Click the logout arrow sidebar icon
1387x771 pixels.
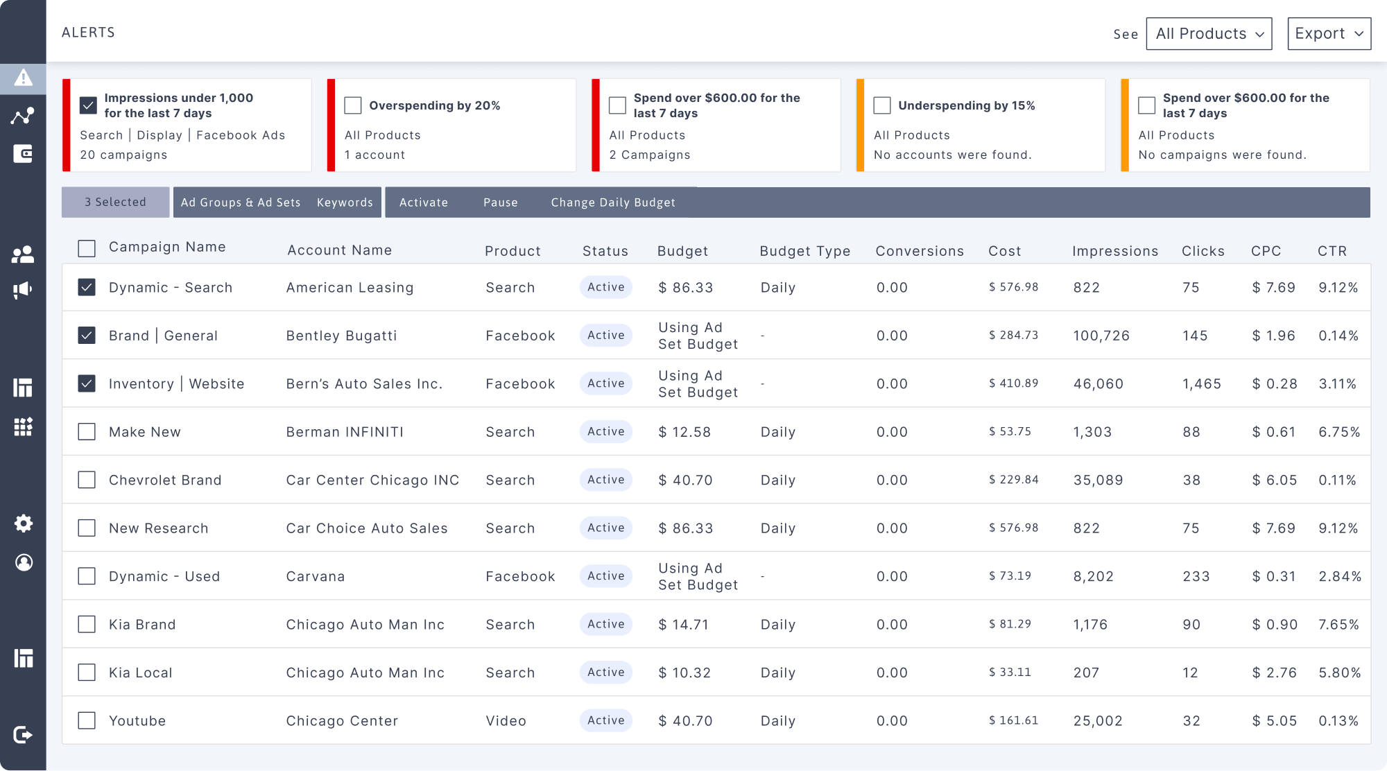[x=23, y=734]
